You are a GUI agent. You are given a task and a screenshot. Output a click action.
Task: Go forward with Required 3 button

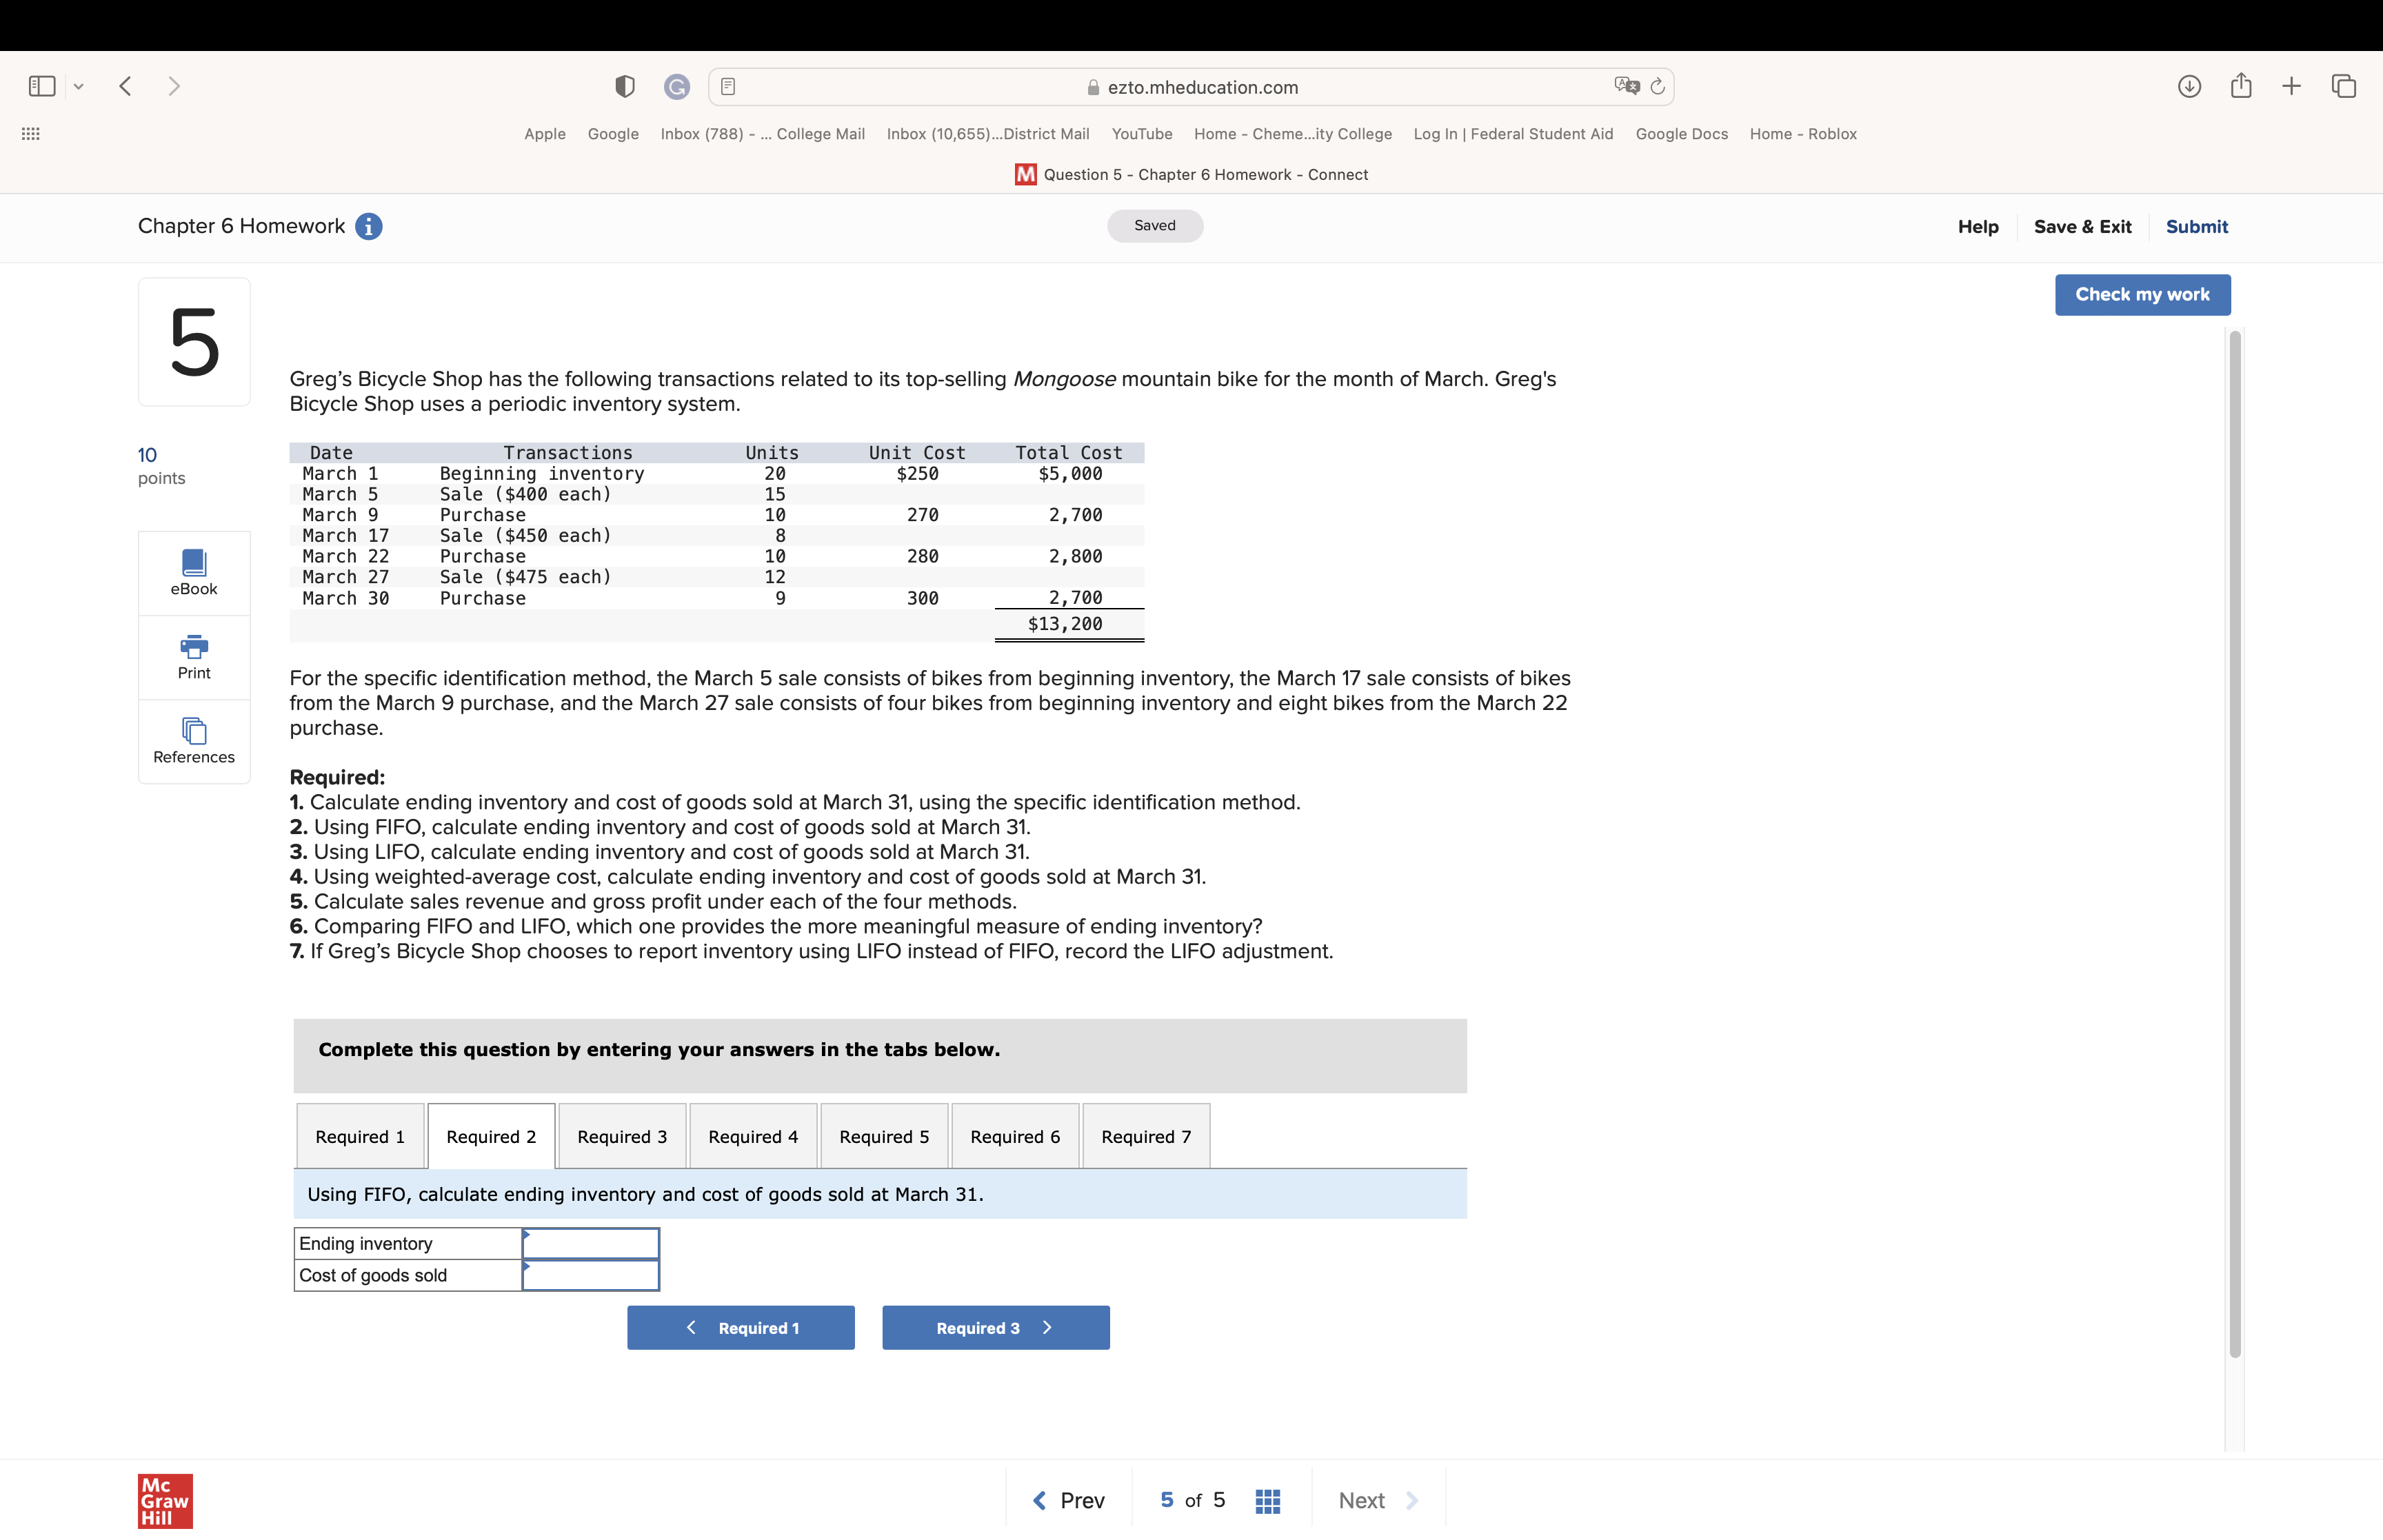point(995,1327)
